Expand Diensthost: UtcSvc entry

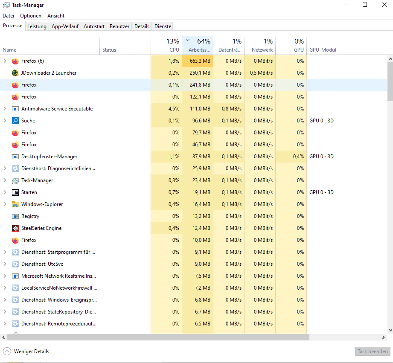[5, 264]
